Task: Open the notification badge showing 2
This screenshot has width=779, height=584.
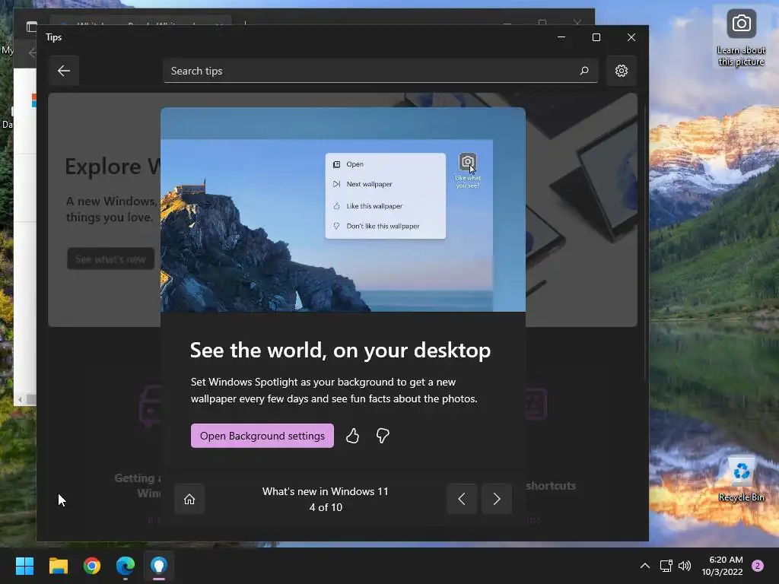Action: [758, 566]
